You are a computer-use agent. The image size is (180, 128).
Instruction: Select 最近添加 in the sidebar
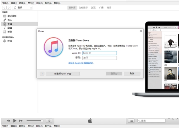click(x=20, y=16)
